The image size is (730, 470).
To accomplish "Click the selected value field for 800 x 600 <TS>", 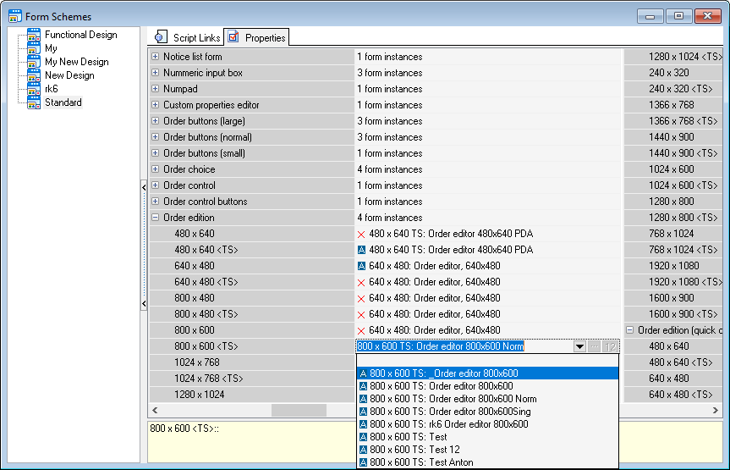I will point(464,346).
